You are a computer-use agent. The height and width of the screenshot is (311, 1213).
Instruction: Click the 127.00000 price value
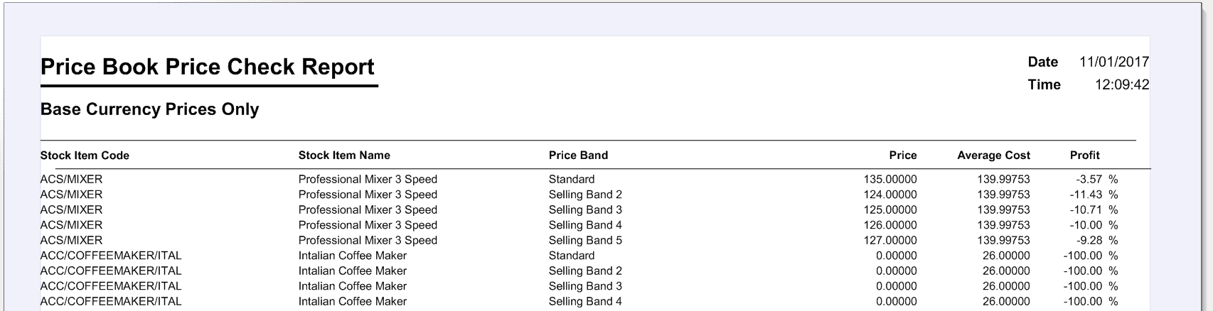click(890, 241)
